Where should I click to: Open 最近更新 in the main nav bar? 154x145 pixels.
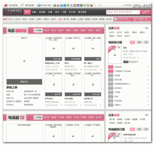pos(82,12)
